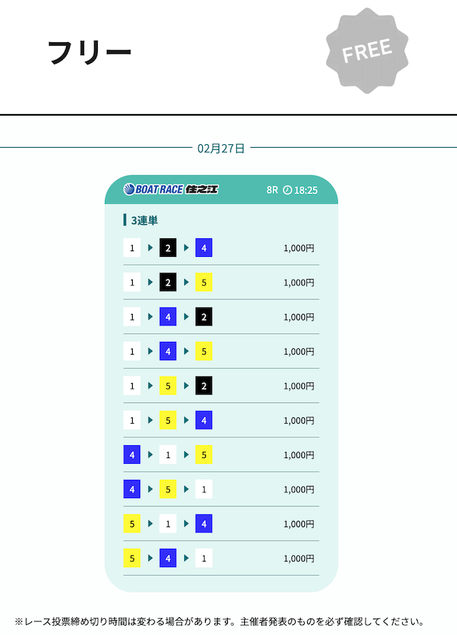Click the 1,000円 amount in the 1-5-2 row
Screen dimensions: 457x635
tap(298, 386)
